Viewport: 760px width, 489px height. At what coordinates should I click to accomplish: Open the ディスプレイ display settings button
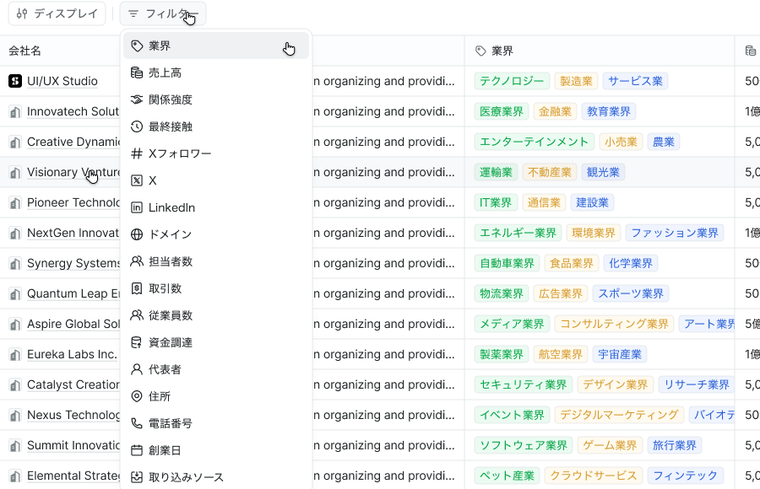[x=57, y=13]
